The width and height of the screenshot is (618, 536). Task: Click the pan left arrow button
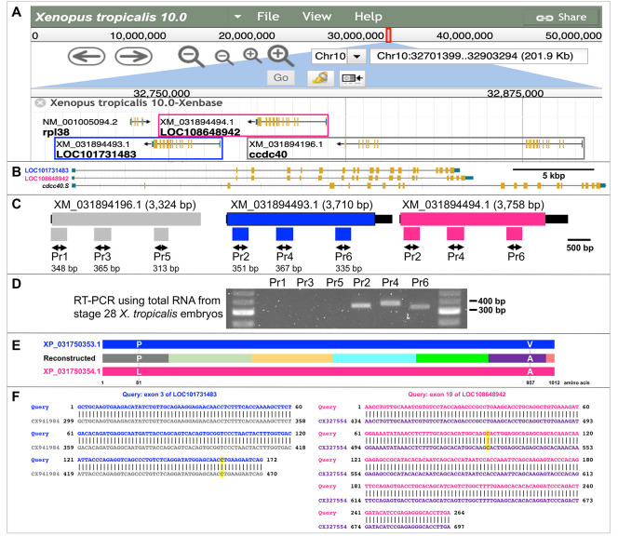tap(87, 58)
